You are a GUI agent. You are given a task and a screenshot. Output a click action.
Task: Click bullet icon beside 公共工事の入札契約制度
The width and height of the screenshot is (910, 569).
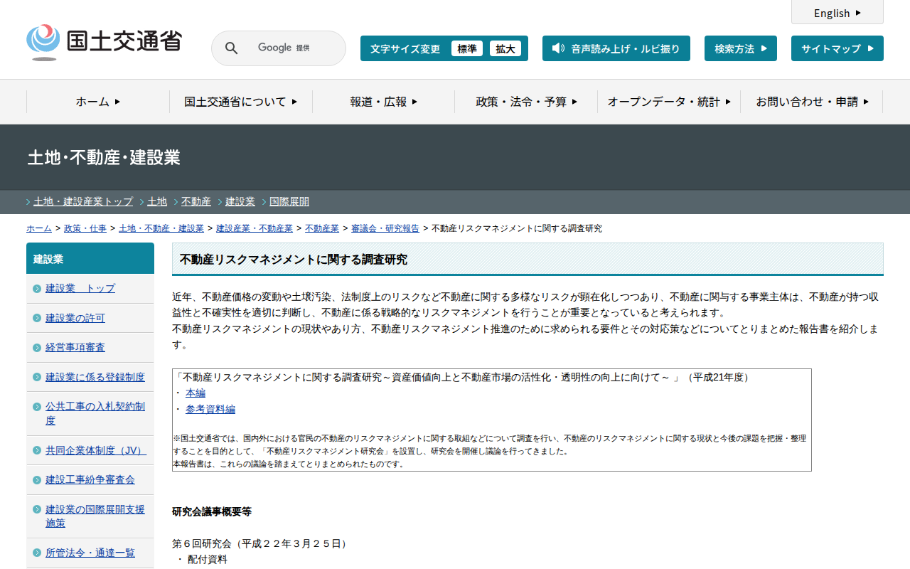click(x=37, y=407)
